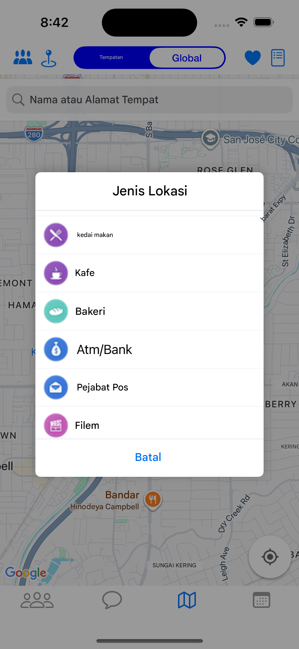Switch to the Global segment

187,58
